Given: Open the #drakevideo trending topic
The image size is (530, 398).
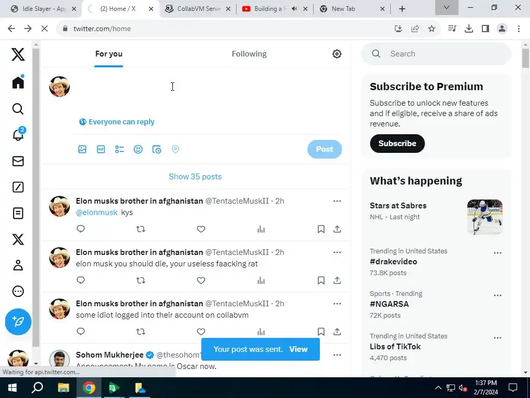Looking at the screenshot, I should 393,262.
